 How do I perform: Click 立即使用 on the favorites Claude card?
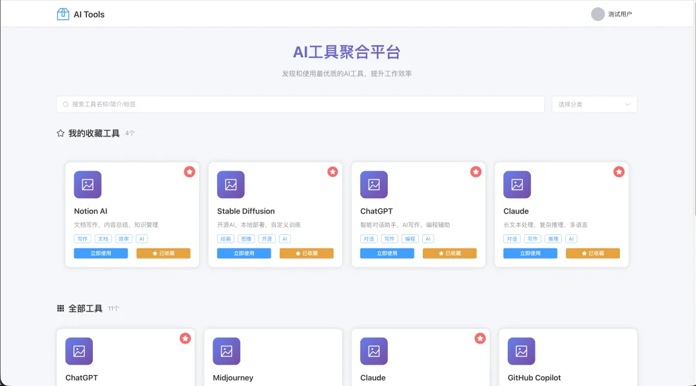530,253
